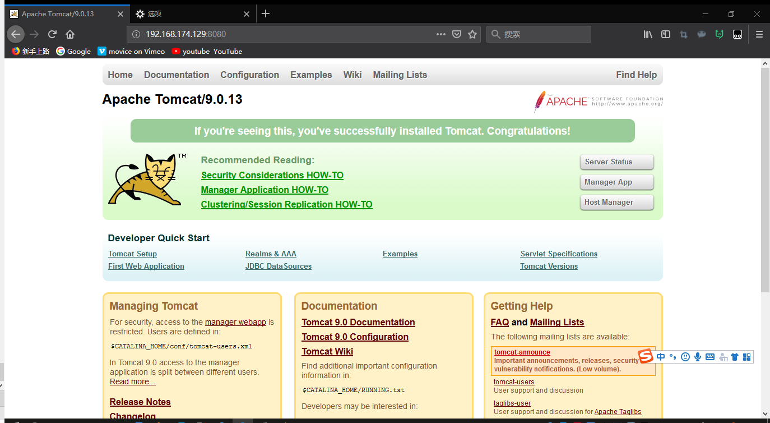This screenshot has width=770, height=423.
Task: Open Documentation in Tomcat nav bar
Action: tap(177, 75)
